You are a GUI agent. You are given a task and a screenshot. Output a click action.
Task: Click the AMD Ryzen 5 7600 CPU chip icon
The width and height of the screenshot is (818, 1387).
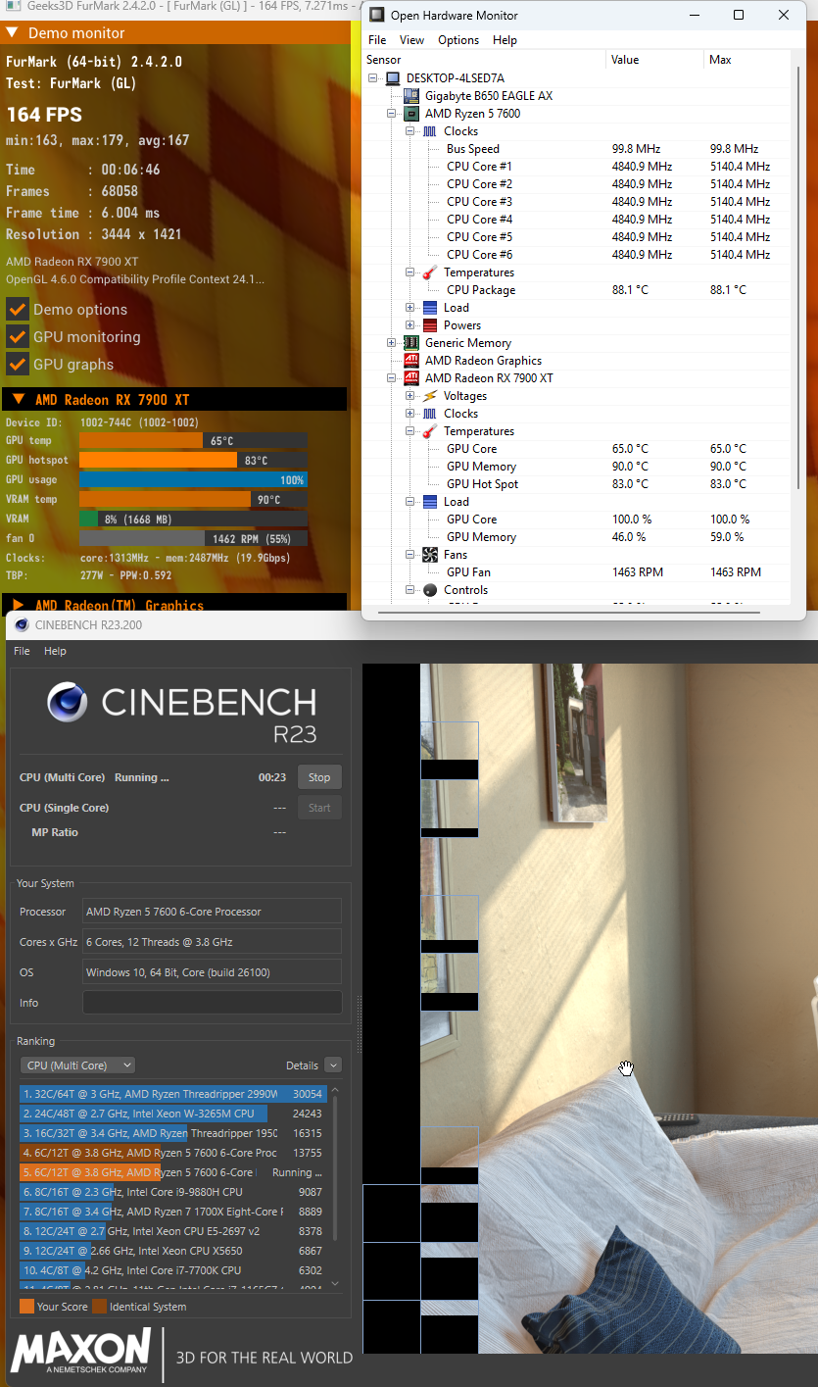[x=411, y=114]
